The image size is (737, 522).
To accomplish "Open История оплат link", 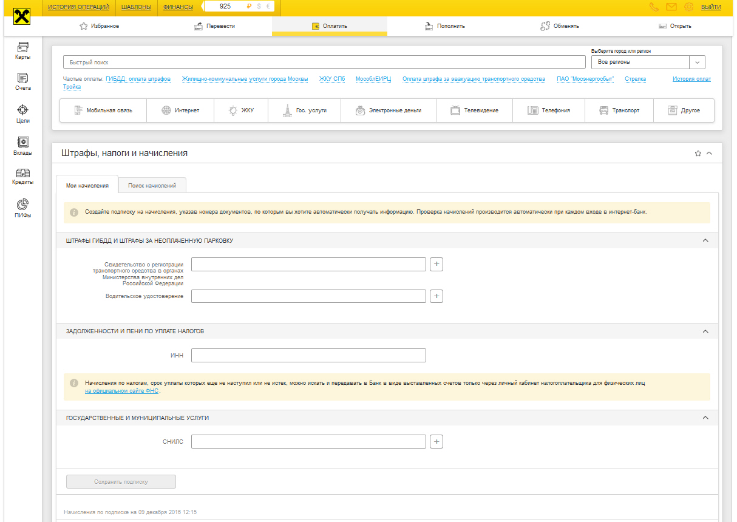I will point(691,79).
